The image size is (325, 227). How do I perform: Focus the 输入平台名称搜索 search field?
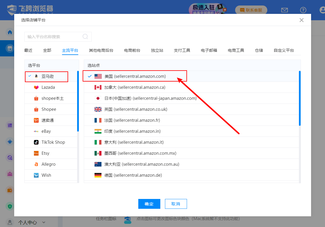pos(54,37)
